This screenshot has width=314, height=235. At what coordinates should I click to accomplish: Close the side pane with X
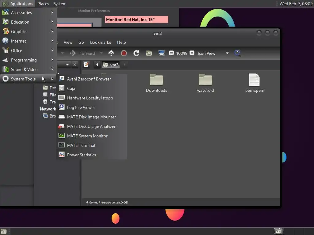75,65
